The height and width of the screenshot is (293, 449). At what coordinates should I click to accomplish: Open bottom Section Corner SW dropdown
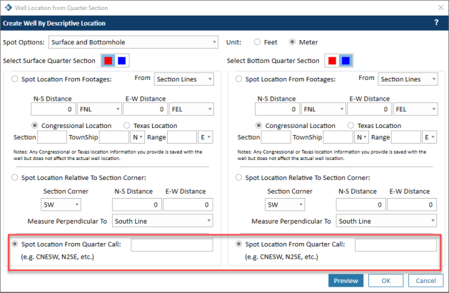[285, 204]
